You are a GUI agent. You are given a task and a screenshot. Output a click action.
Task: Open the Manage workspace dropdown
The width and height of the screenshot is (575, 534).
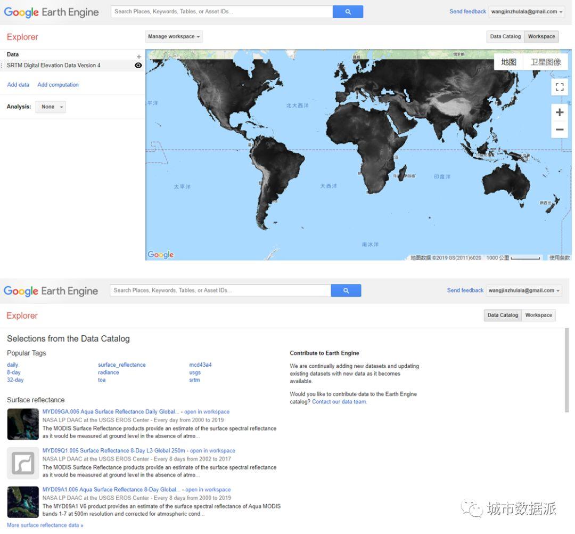[174, 36]
